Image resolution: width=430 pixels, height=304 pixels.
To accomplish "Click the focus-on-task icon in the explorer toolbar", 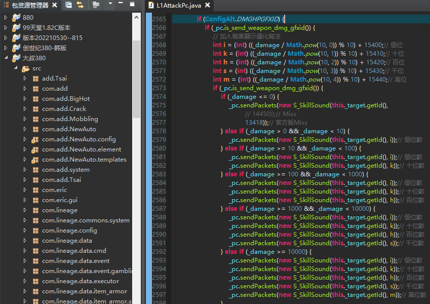I will point(96,5).
